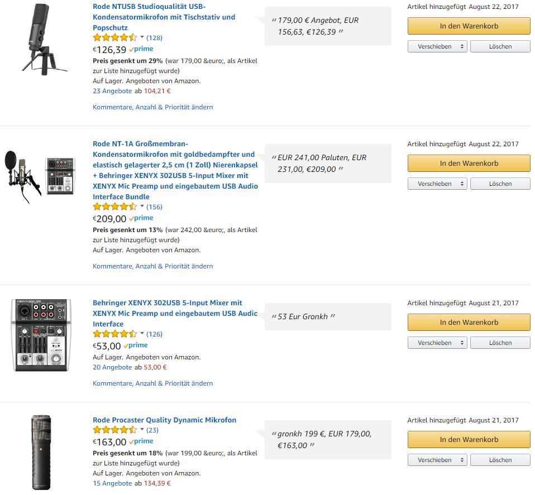Open the 23 Angebote link
The image size is (535, 495).
112,91
